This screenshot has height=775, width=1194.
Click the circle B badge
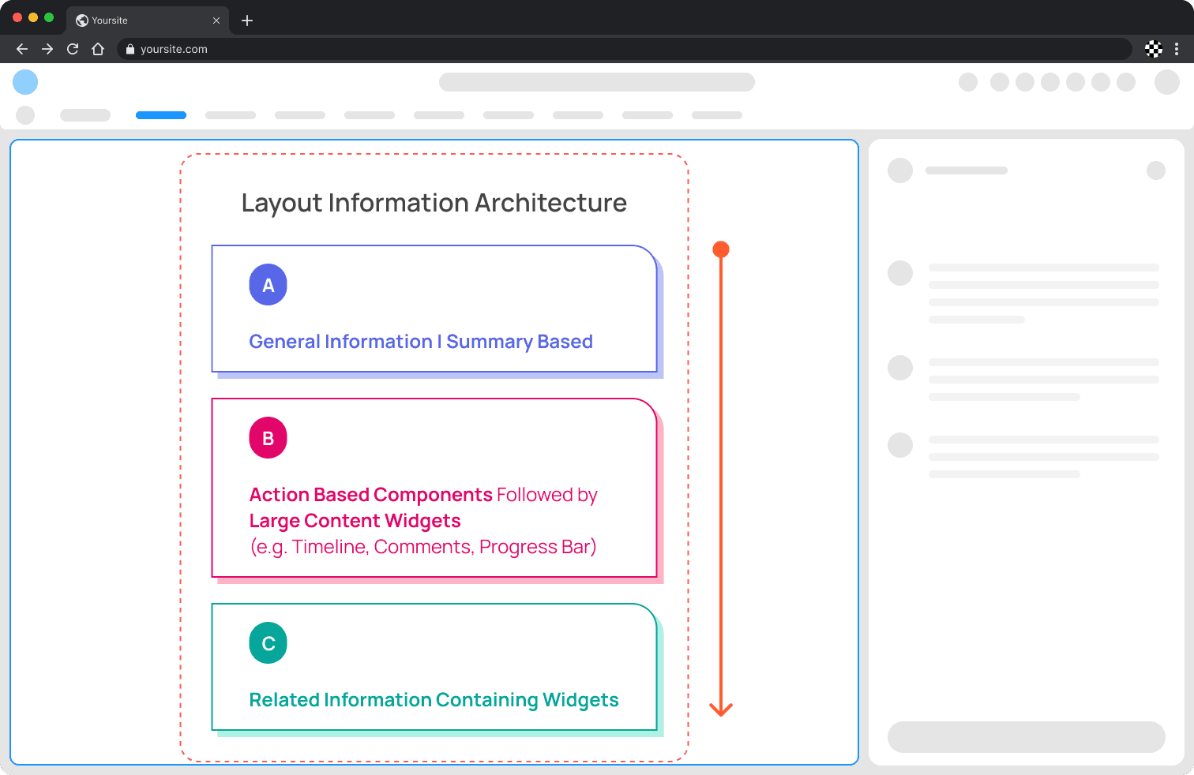[x=268, y=438]
